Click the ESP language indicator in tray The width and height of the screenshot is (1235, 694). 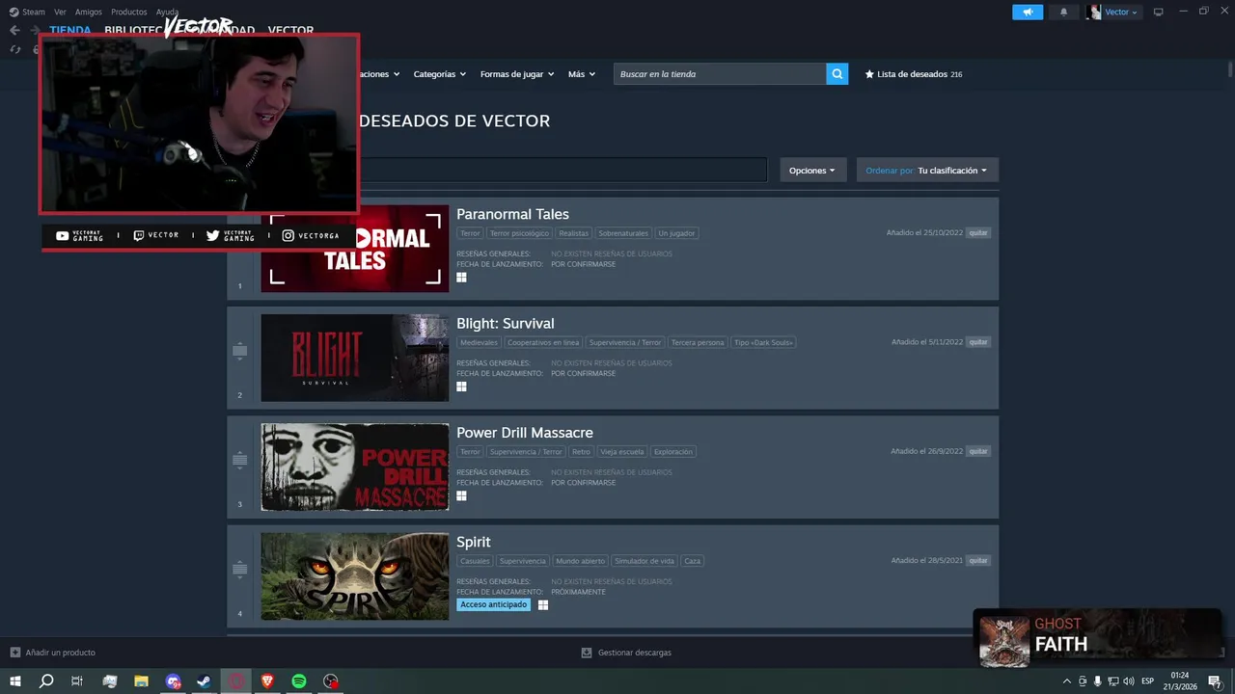[x=1148, y=681]
